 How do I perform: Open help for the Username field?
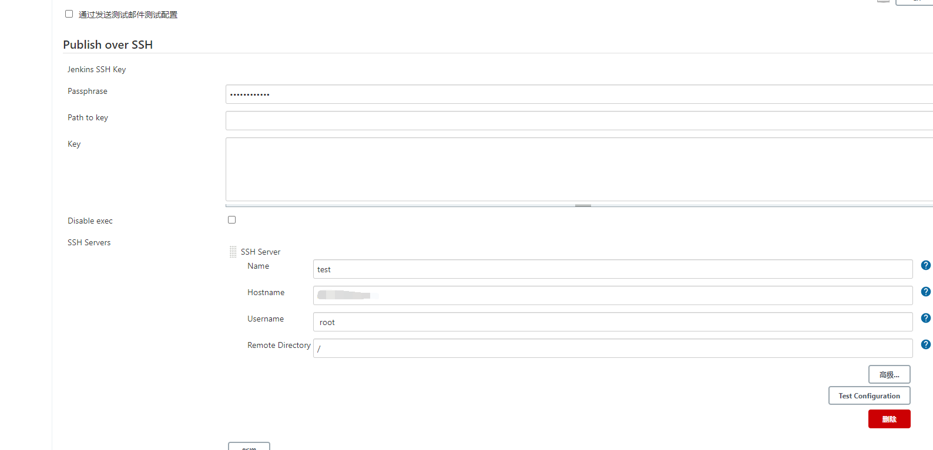tap(925, 318)
